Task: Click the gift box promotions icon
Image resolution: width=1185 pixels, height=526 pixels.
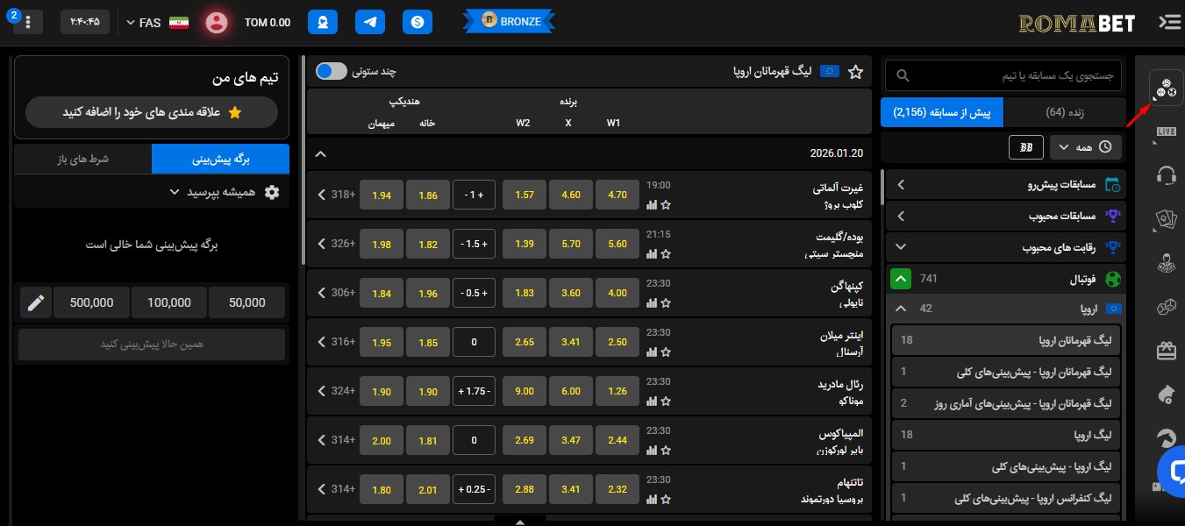Action: tap(1167, 351)
